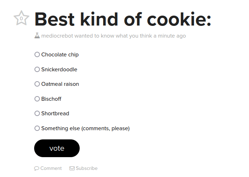Viewport: 249px width, 177px height.
Task: Choose Snickerdoodle radio button
Action: (37, 70)
